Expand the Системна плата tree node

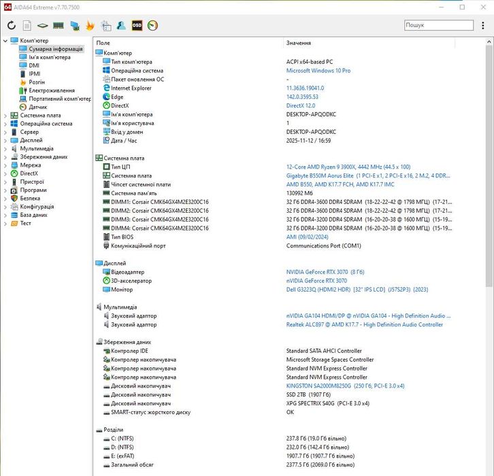(x=5, y=116)
